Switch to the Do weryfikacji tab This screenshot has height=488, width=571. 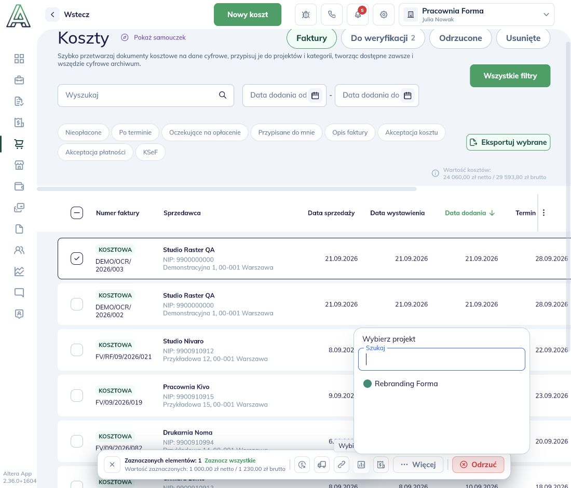(383, 38)
